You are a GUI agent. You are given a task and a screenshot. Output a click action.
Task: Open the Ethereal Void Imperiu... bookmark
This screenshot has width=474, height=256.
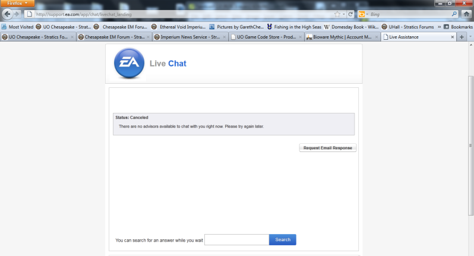coord(178,27)
